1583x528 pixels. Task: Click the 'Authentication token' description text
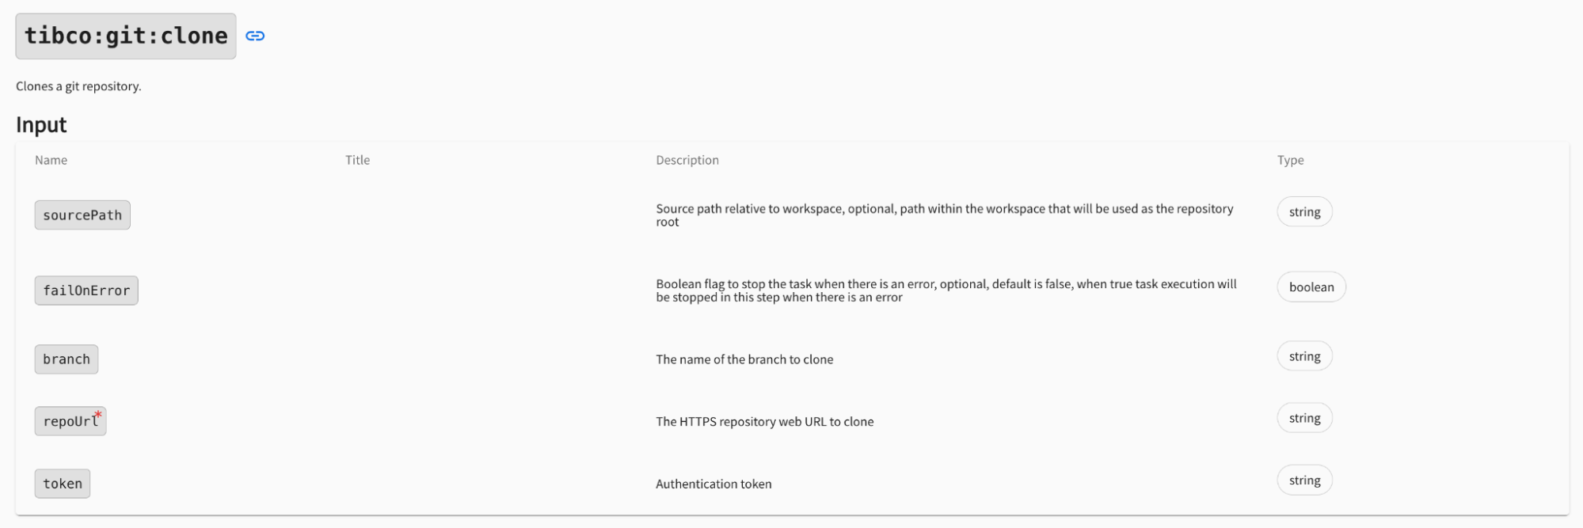point(713,484)
